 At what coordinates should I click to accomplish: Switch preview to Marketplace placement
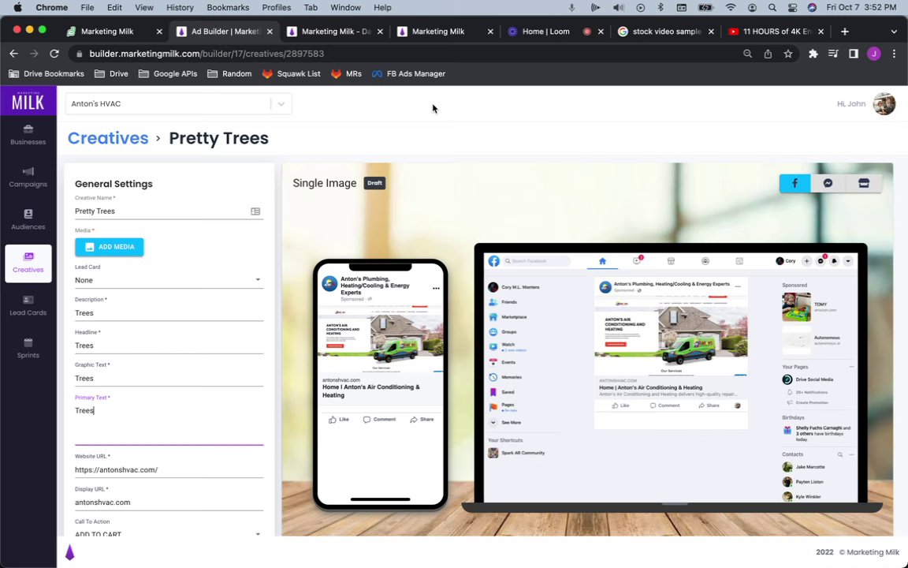[x=863, y=183]
